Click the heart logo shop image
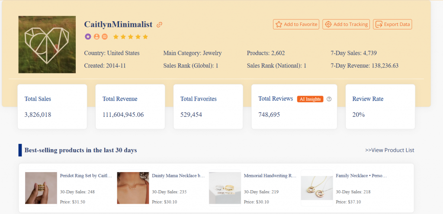Image resolution: width=443 pixels, height=214 pixels. click(x=47, y=45)
